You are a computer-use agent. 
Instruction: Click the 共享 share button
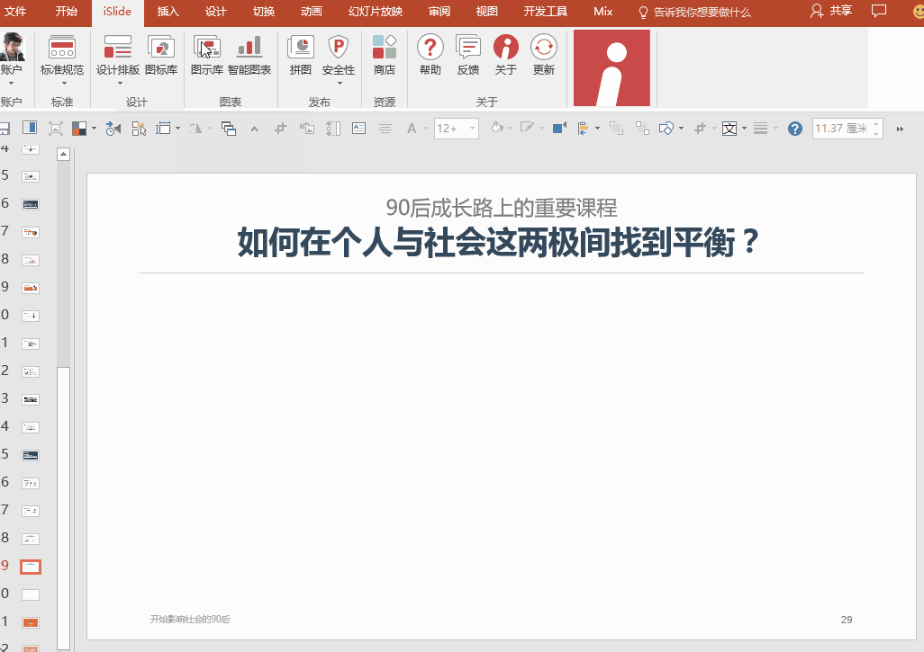(x=831, y=11)
